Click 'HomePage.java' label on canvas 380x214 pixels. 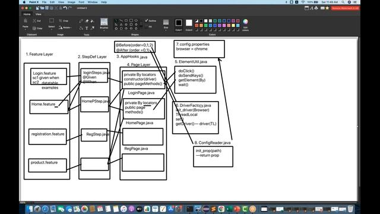(x=140, y=123)
